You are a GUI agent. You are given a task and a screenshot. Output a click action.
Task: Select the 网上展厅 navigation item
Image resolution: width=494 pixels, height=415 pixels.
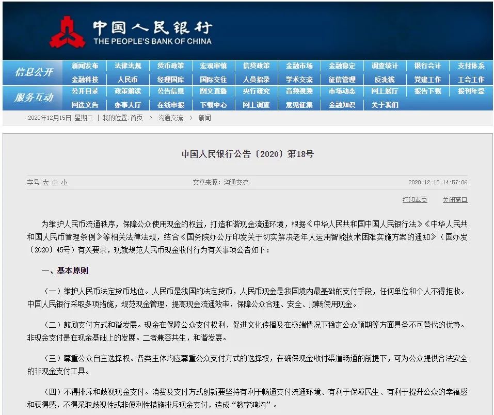pos(385,91)
